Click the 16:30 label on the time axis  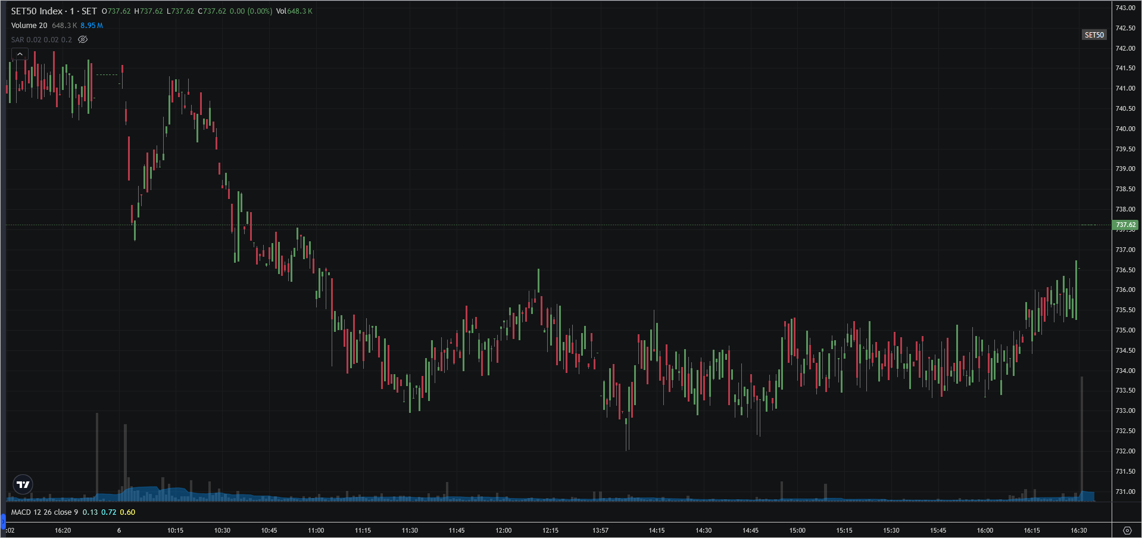coord(1079,530)
